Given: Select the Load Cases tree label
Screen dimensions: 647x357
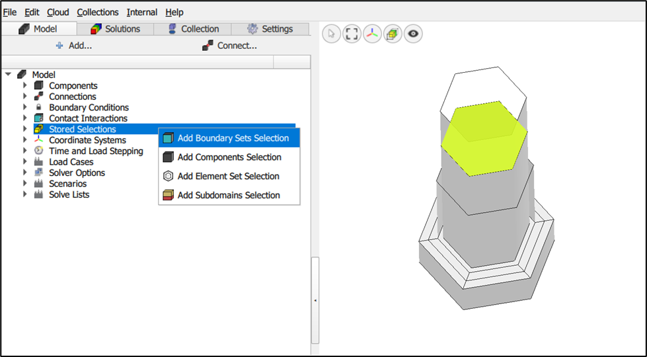Looking at the screenshot, I should coord(71,162).
